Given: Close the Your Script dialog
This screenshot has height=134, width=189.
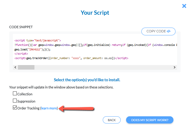Looking at the screenshot, I should coord(184,6).
